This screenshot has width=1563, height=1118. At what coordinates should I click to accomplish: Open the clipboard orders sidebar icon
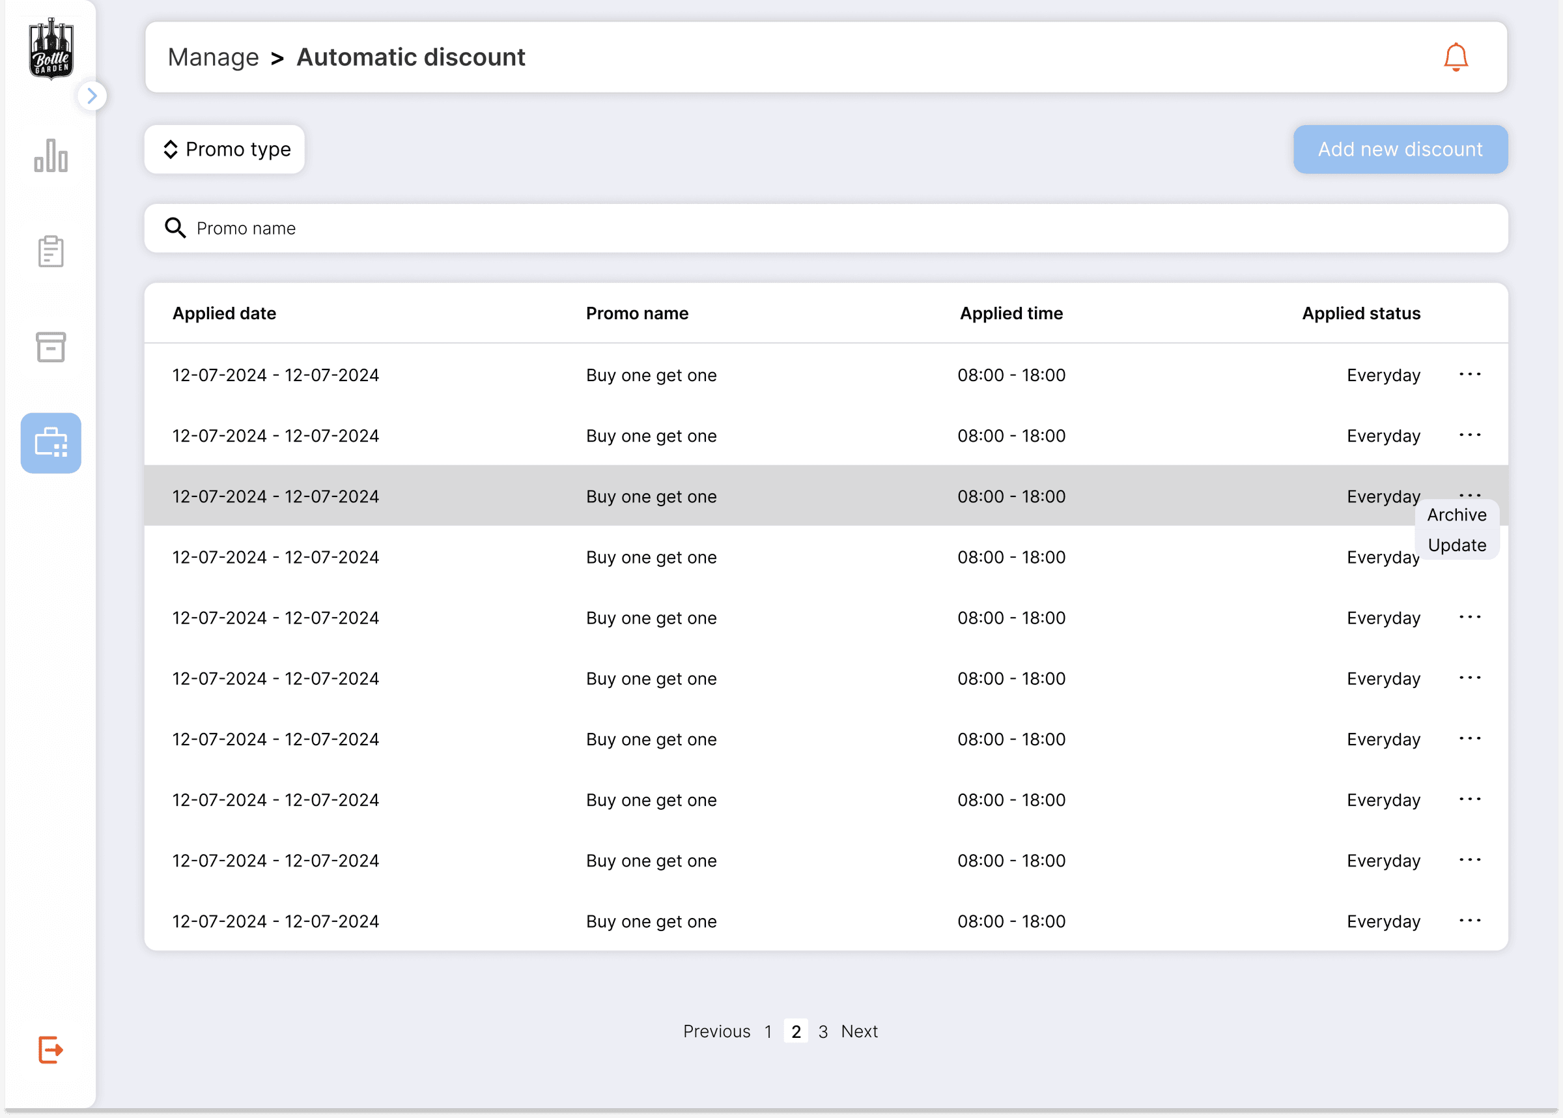tap(51, 251)
